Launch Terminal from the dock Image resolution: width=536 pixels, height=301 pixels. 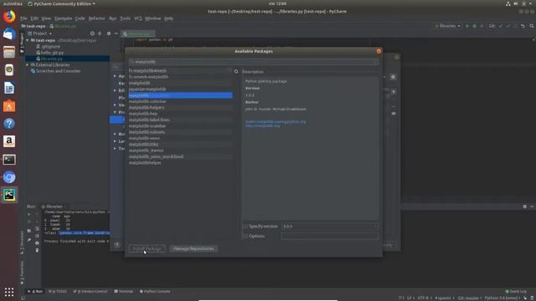9,160
